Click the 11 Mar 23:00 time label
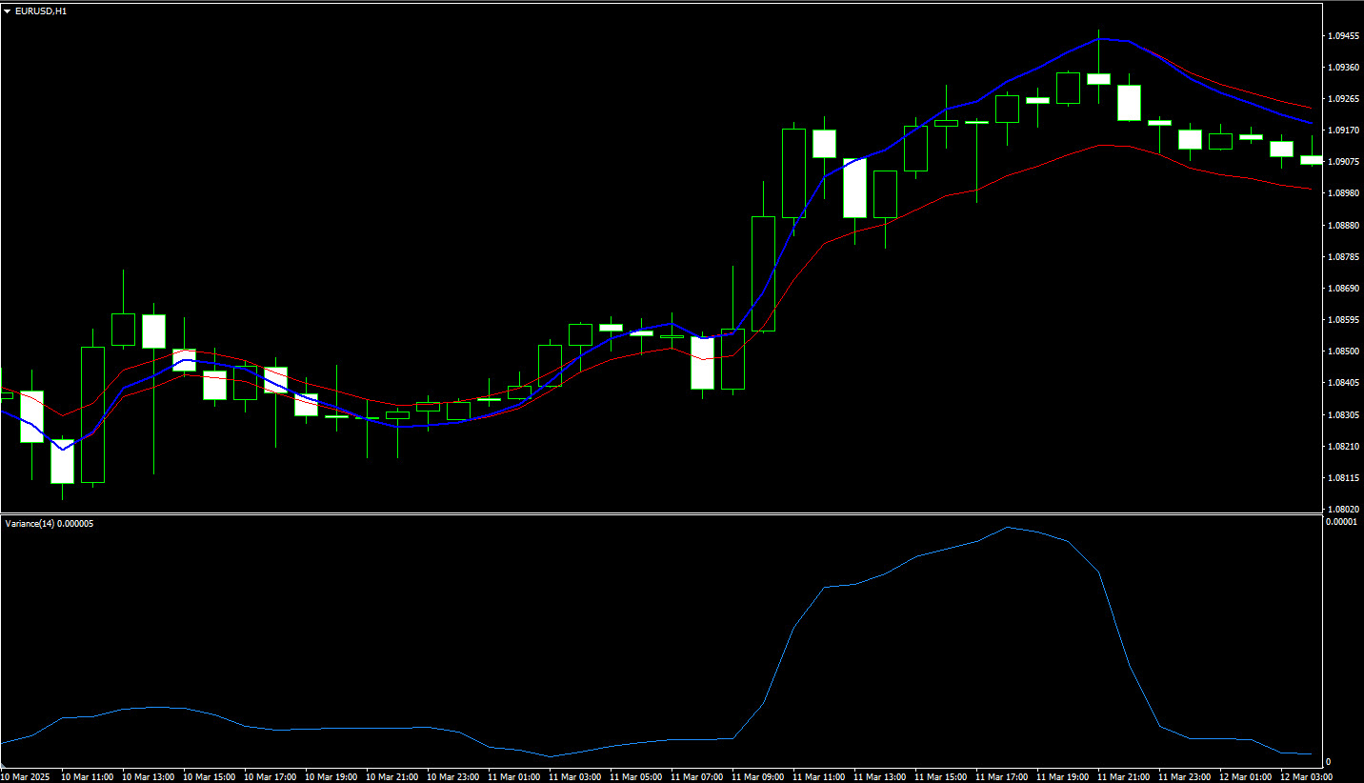Image resolution: width=1364 pixels, height=783 pixels. (x=1185, y=777)
